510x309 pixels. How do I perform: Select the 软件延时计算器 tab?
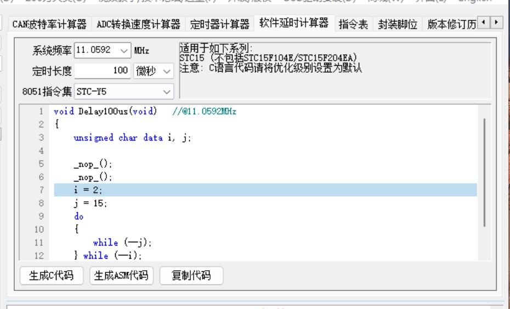pos(294,23)
